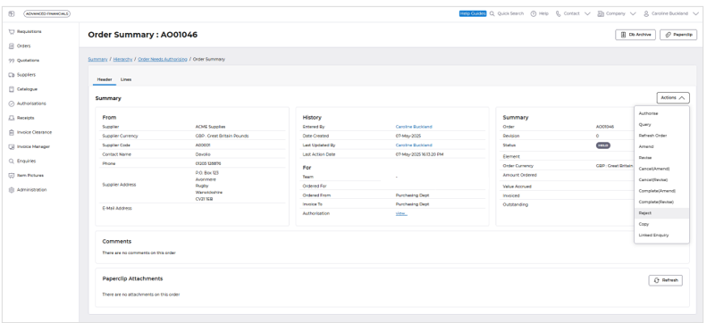The height and width of the screenshot is (323, 707).
Task: Select Revise in Actions menu
Action: (661, 157)
